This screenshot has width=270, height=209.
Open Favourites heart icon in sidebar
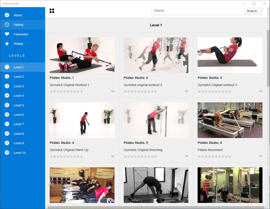tap(7, 34)
